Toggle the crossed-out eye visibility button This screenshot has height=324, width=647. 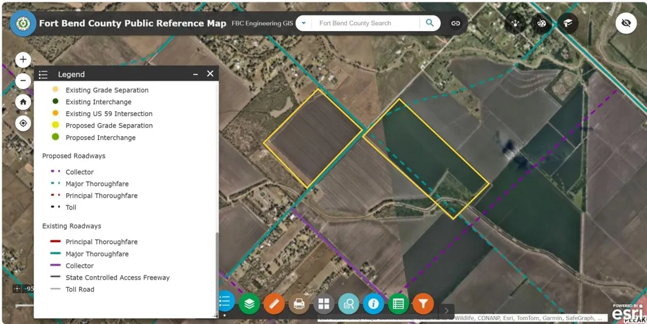click(626, 23)
